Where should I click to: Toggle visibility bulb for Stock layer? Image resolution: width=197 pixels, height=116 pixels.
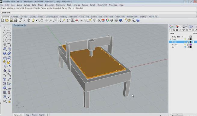[x=185, y=39]
